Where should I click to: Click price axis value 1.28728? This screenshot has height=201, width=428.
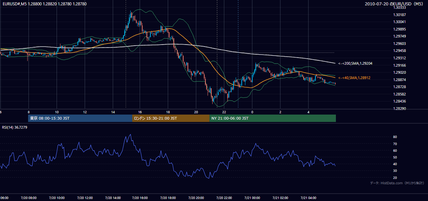click(x=400, y=87)
